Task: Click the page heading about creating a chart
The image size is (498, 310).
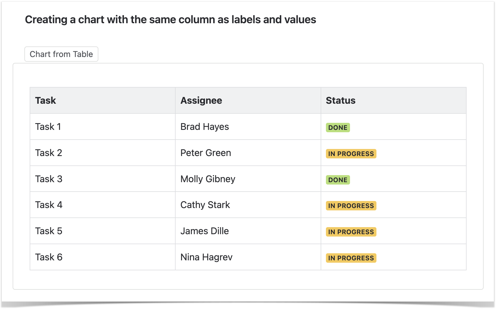Action: [170, 20]
